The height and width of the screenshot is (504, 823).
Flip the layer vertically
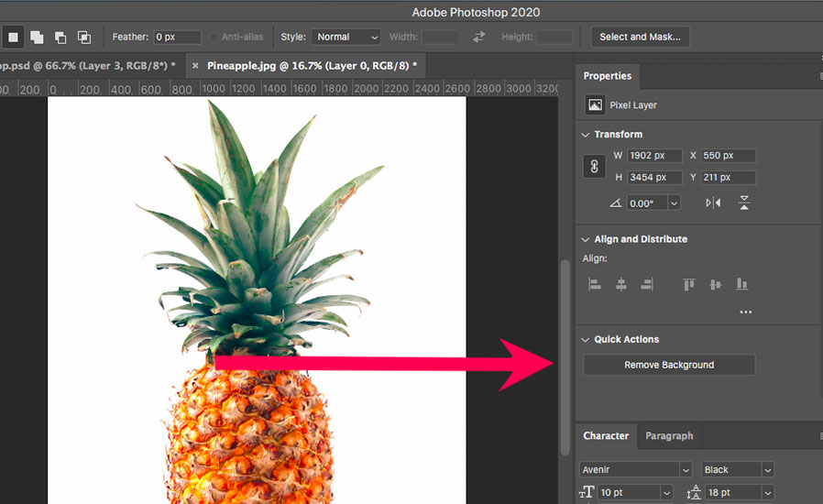[744, 203]
